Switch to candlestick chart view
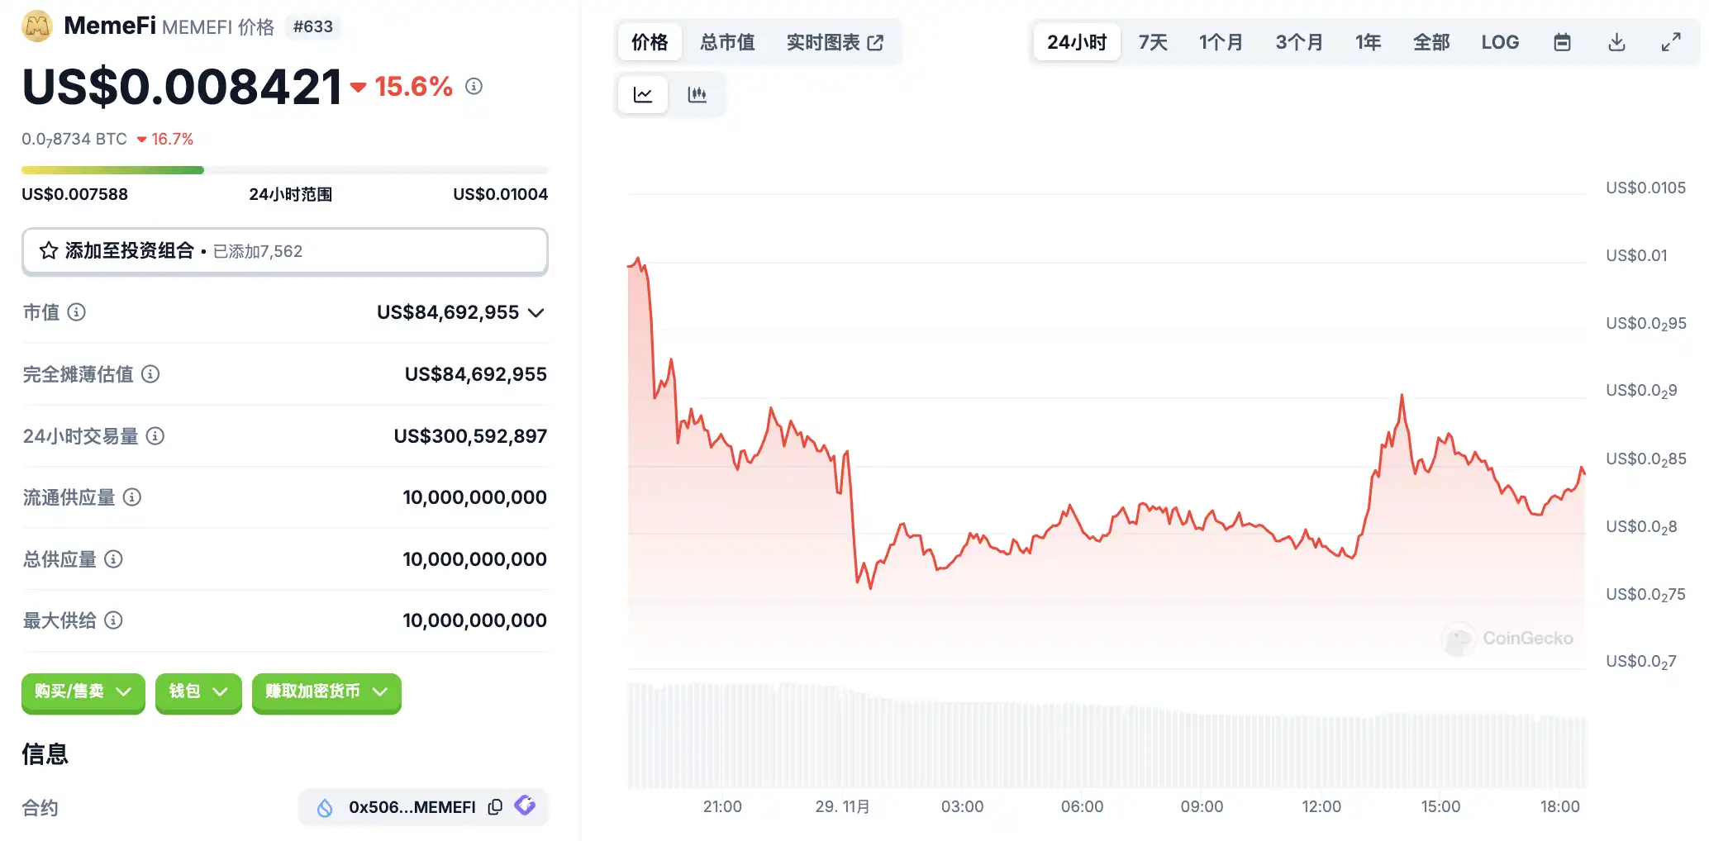 pos(697,95)
